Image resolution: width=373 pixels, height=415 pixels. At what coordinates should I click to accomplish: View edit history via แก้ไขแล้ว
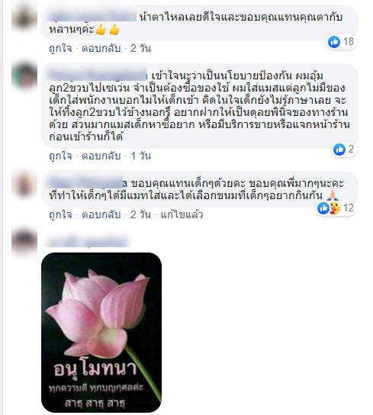coord(182,214)
